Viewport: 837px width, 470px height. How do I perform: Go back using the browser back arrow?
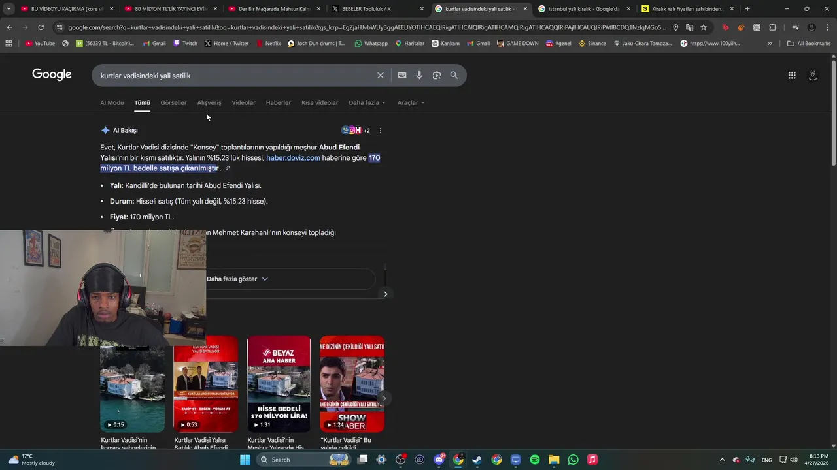9,27
